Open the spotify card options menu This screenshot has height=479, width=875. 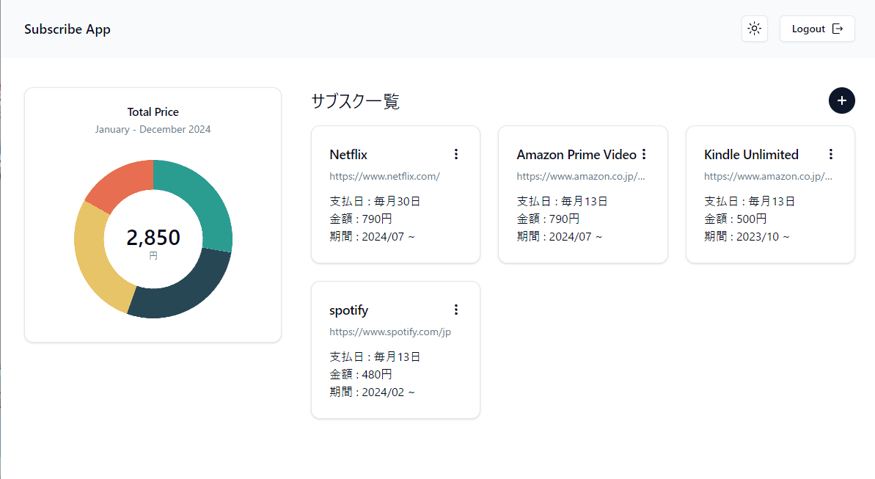[x=456, y=310]
